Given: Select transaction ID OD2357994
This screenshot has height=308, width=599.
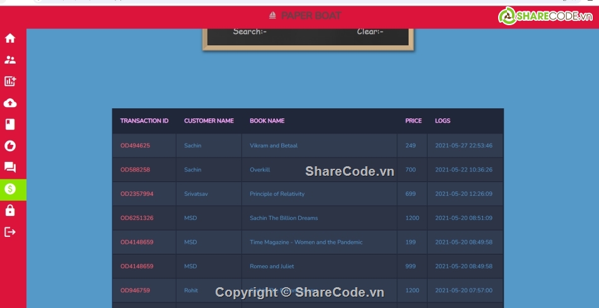Looking at the screenshot, I should (137, 193).
